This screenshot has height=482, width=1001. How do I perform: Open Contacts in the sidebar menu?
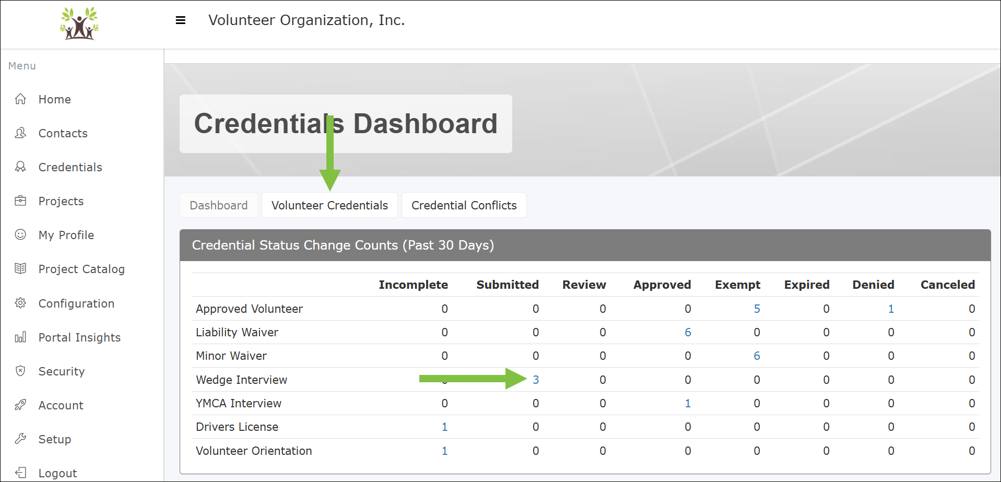tap(63, 133)
